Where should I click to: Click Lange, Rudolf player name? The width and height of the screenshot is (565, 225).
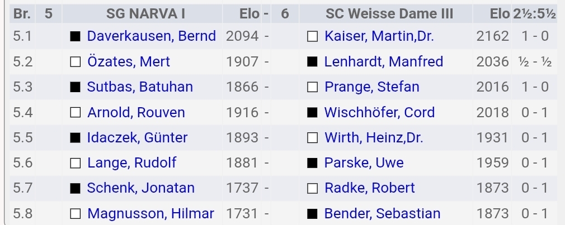131,162
